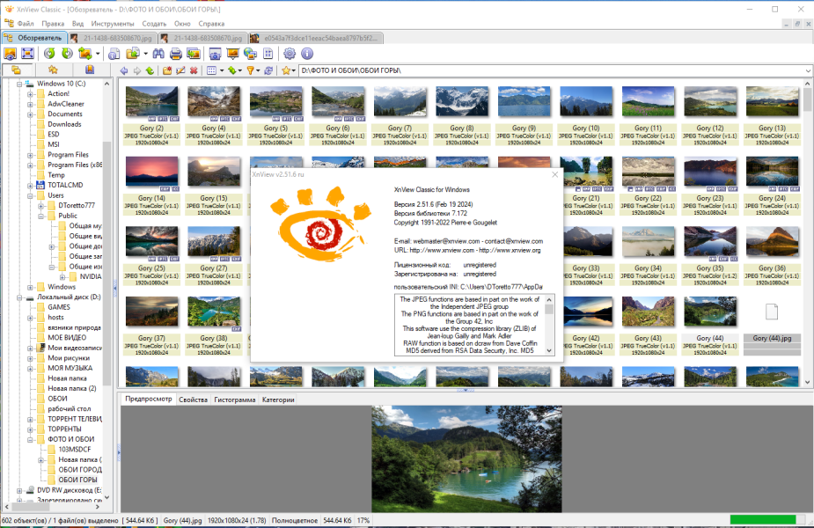Collapse the Windows 10 (C:) tree node
Image resolution: width=814 pixels, height=528 pixels.
(19, 84)
